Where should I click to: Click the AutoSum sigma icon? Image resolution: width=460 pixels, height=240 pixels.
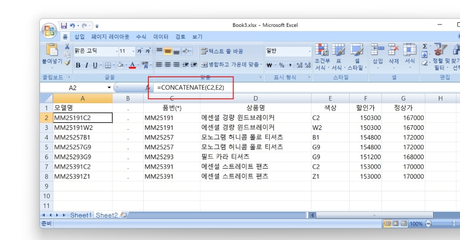425,46
